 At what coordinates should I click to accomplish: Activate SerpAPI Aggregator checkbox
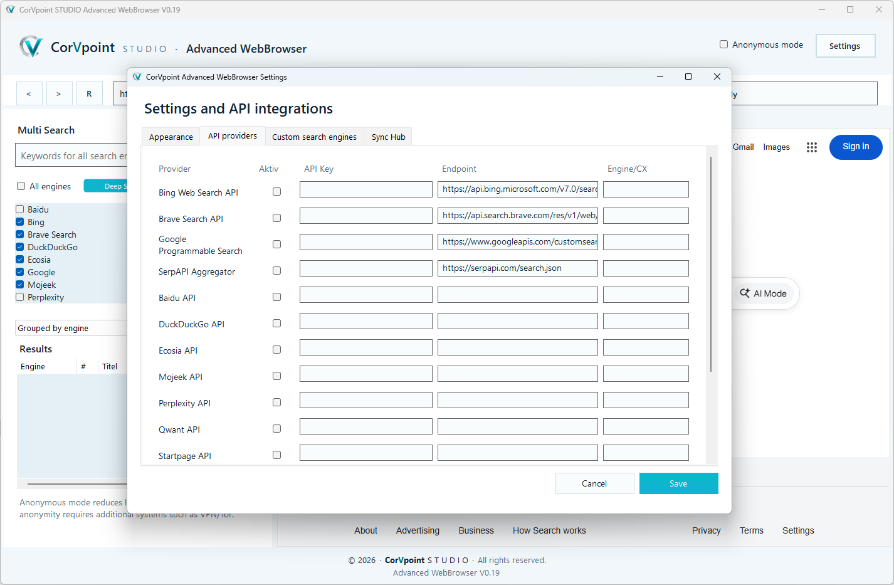click(276, 271)
